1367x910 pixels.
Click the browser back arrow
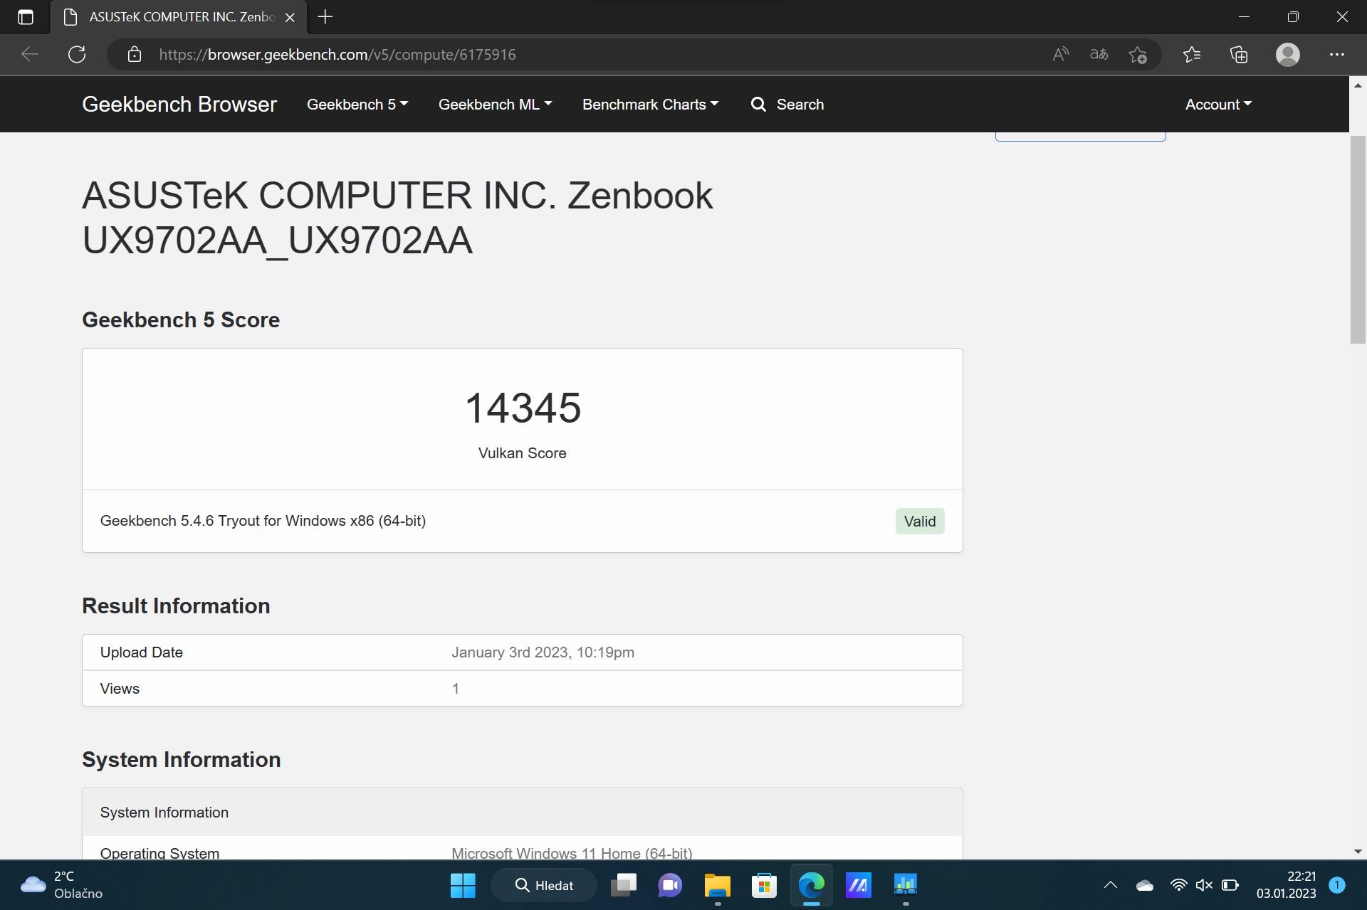[30, 55]
